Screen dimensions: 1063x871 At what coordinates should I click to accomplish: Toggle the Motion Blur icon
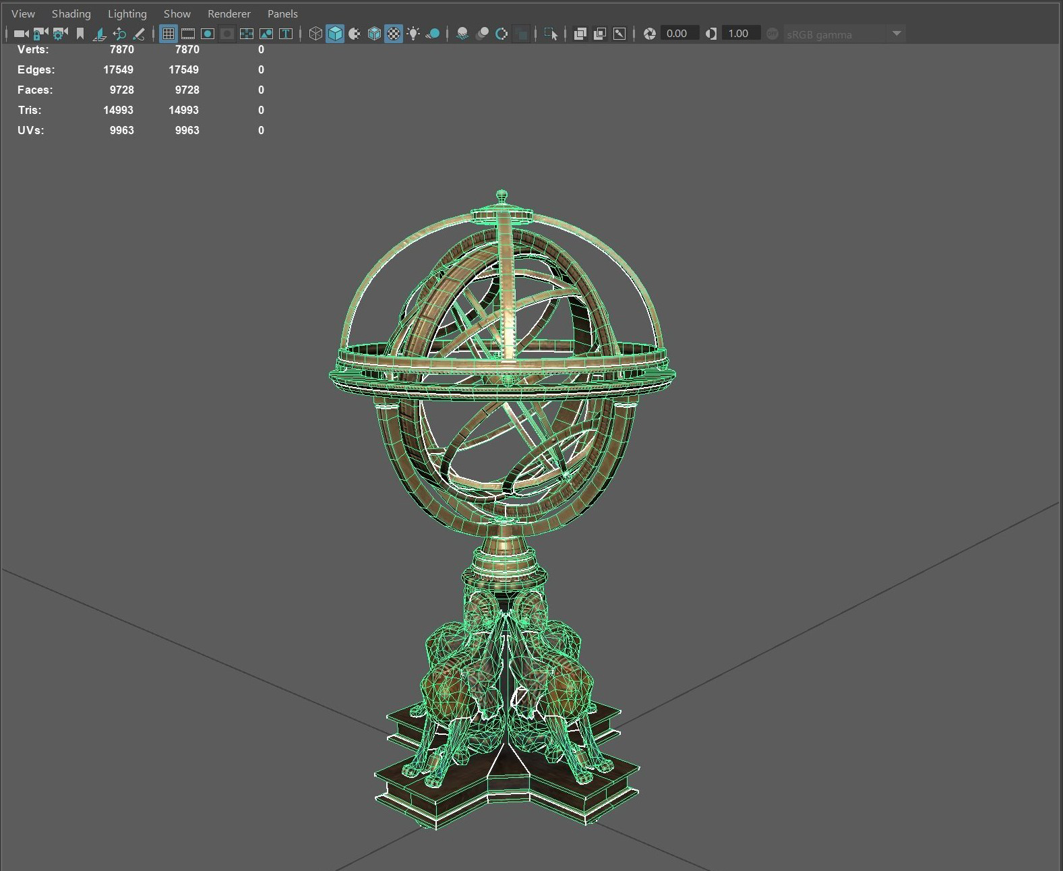[482, 34]
